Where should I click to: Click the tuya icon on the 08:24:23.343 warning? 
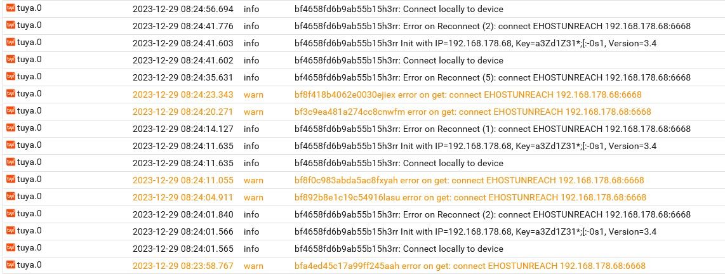pos(11,94)
